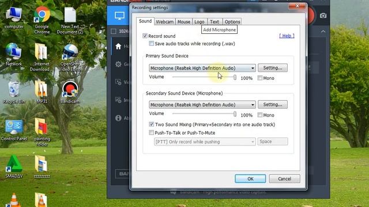369x207 pixels.
Task: Open the painting folder
Action: point(42,132)
